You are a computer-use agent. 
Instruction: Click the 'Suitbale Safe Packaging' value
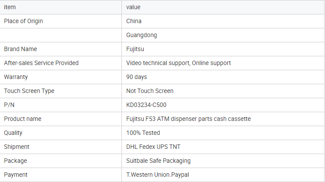tap(159, 161)
